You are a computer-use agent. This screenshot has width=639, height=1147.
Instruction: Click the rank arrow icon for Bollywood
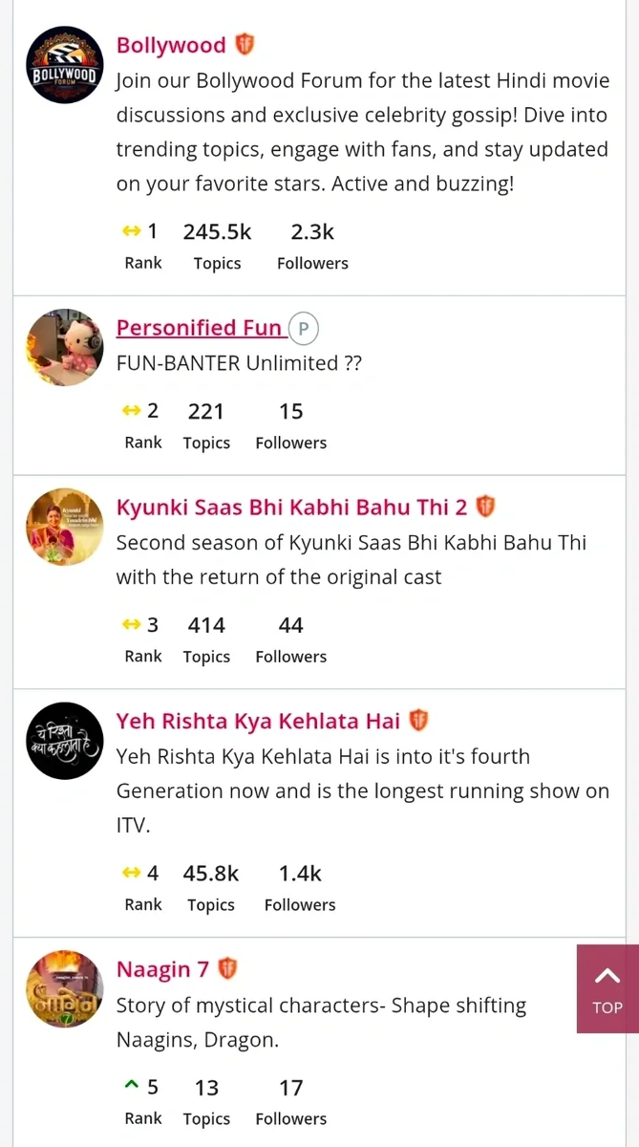[x=132, y=231]
